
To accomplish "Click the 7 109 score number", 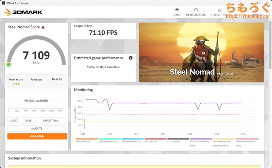I will 36,55.
